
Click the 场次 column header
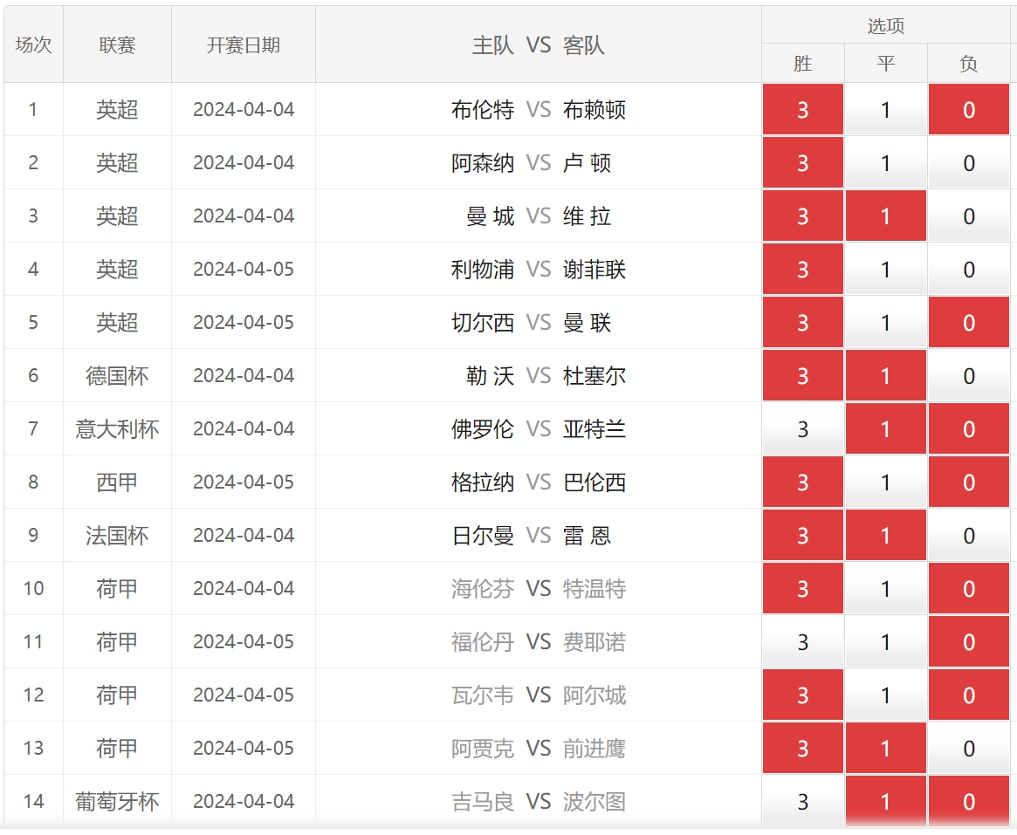[x=34, y=44]
